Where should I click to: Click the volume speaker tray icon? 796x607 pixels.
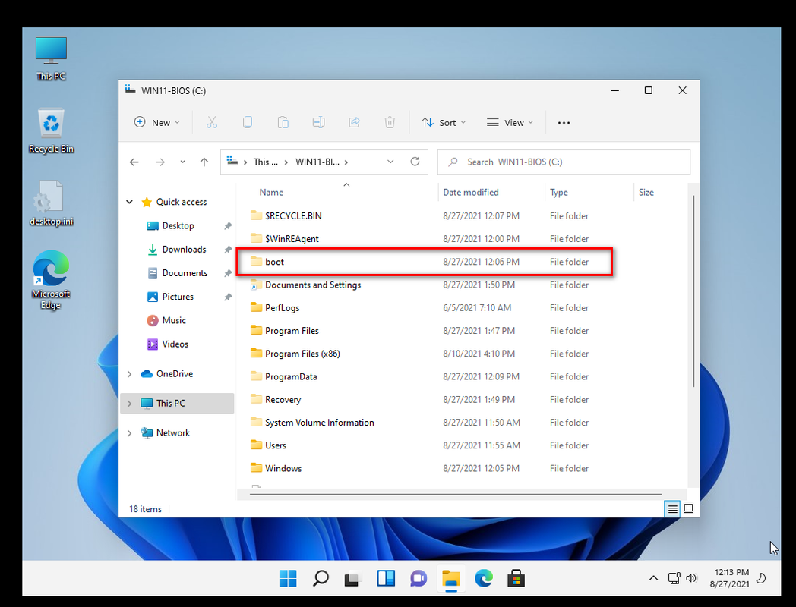[691, 578]
